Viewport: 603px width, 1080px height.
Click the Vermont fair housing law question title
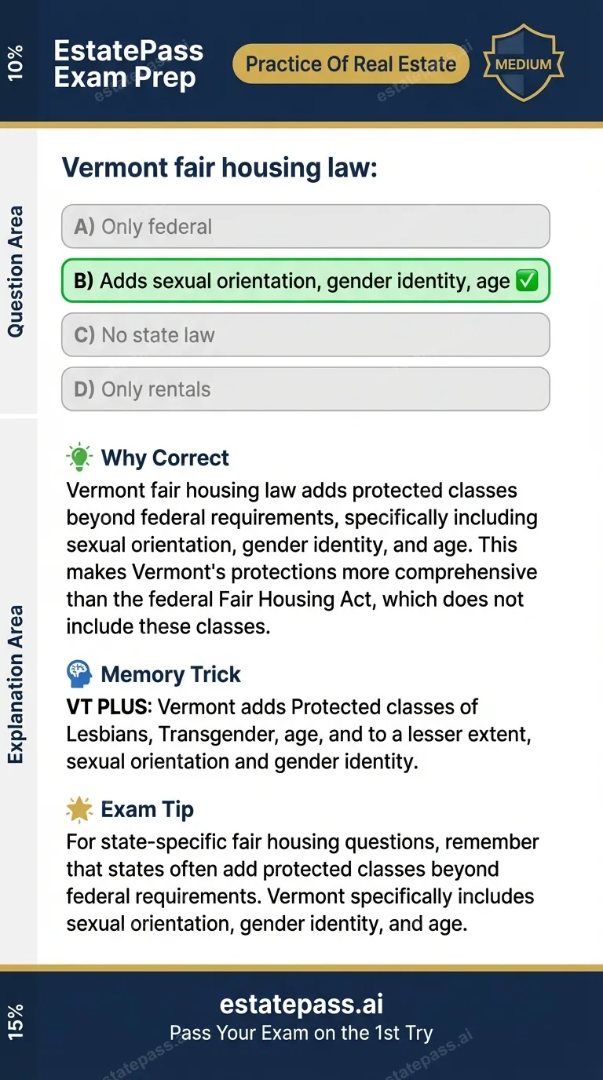[x=221, y=167]
